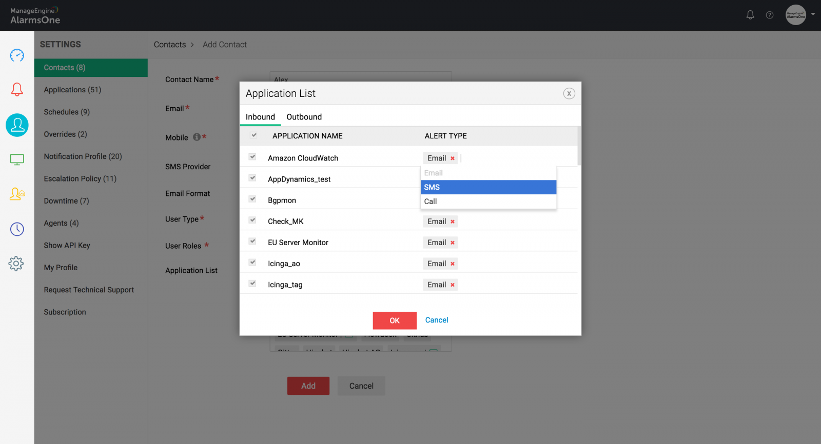Open notifications bell in top bar
Screen dimensions: 821x444
tap(750, 15)
